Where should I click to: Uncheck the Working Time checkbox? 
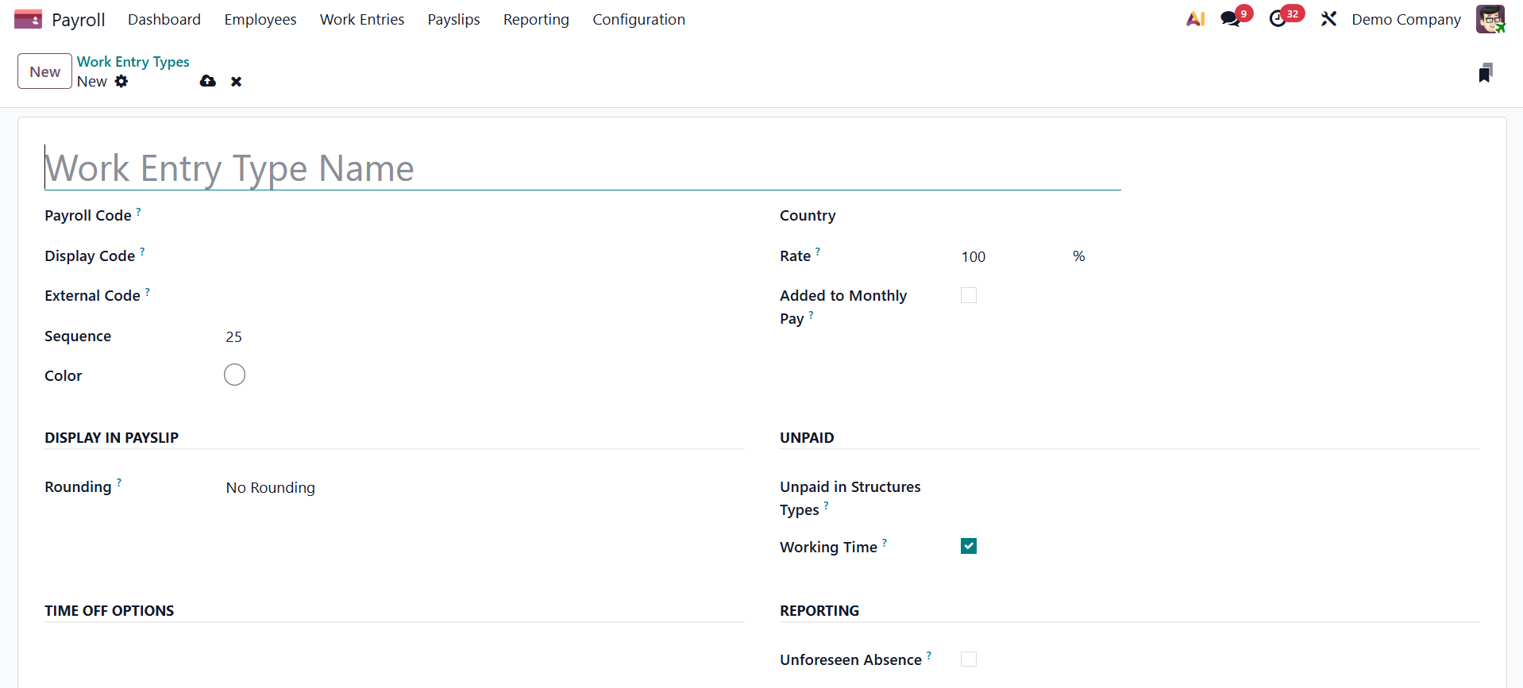968,546
